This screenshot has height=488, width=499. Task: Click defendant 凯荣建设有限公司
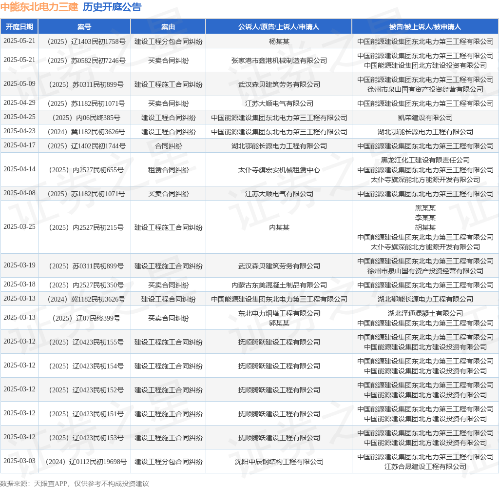pyautogui.click(x=425, y=118)
